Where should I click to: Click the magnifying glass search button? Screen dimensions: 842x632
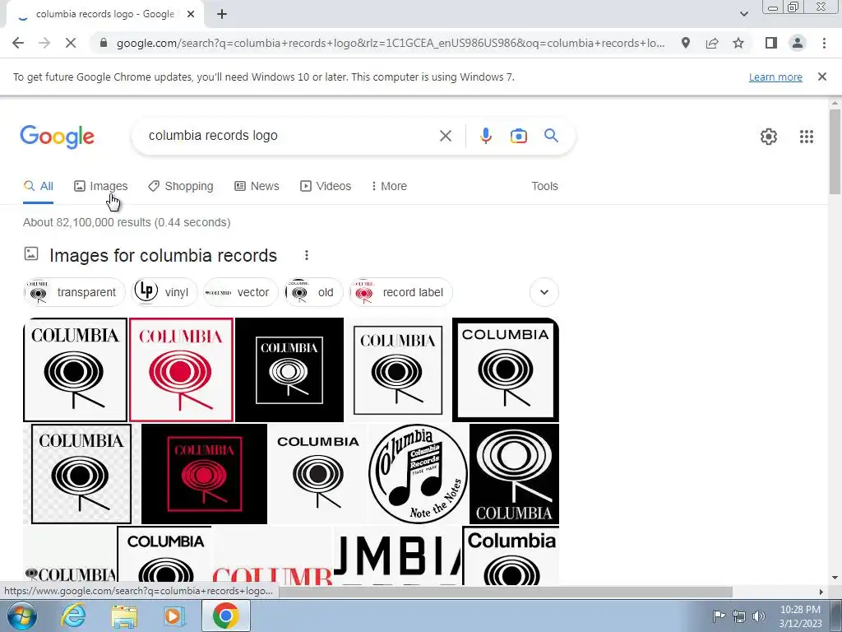coord(551,136)
